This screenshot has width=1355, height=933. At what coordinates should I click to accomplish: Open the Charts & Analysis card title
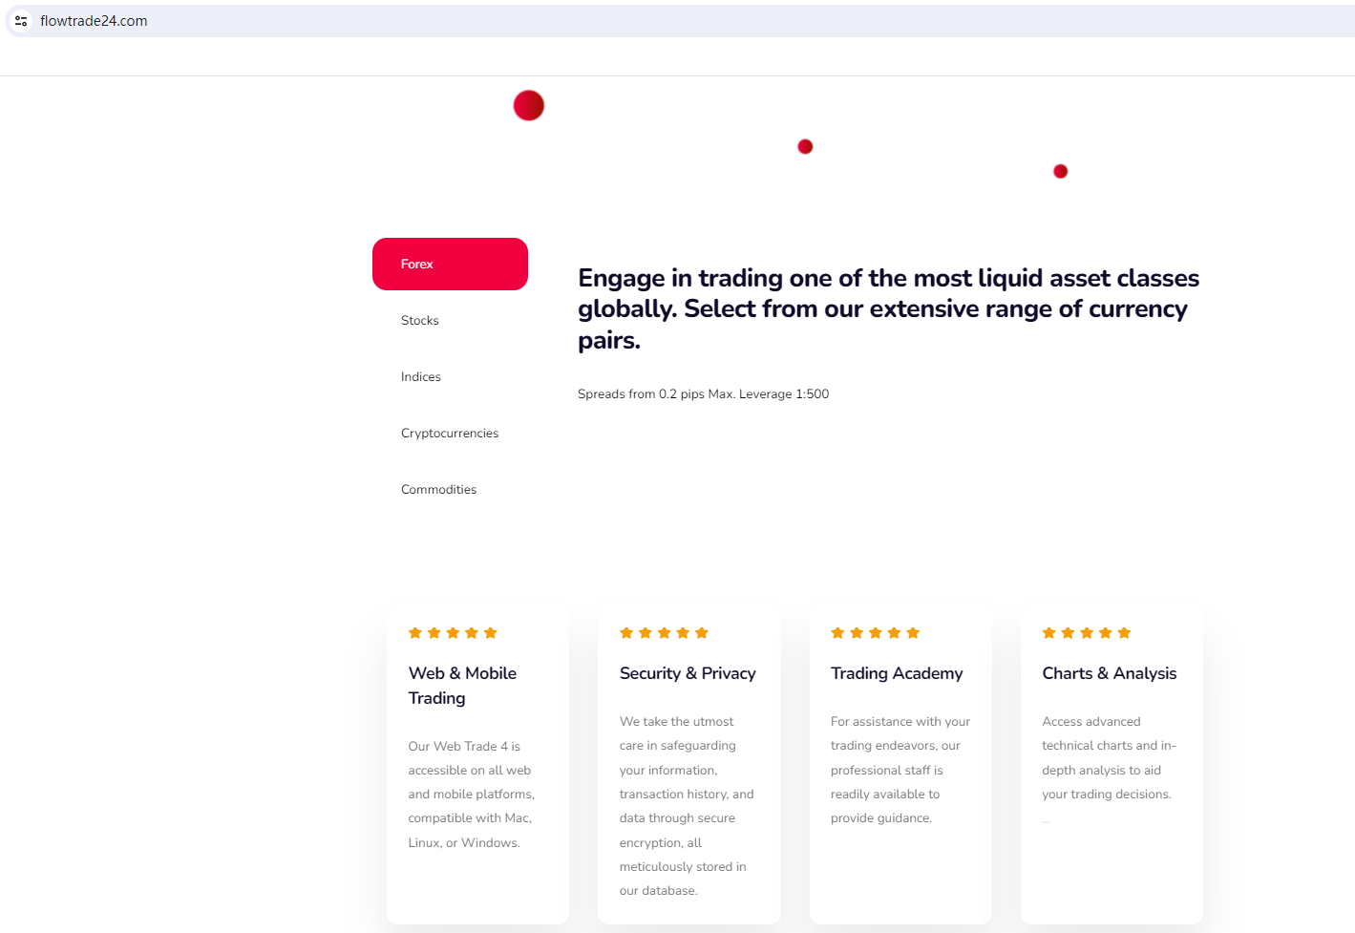tap(1110, 673)
